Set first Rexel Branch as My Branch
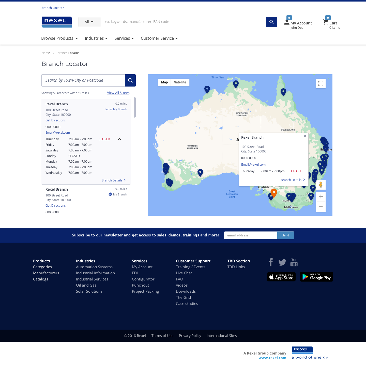 coord(116,109)
